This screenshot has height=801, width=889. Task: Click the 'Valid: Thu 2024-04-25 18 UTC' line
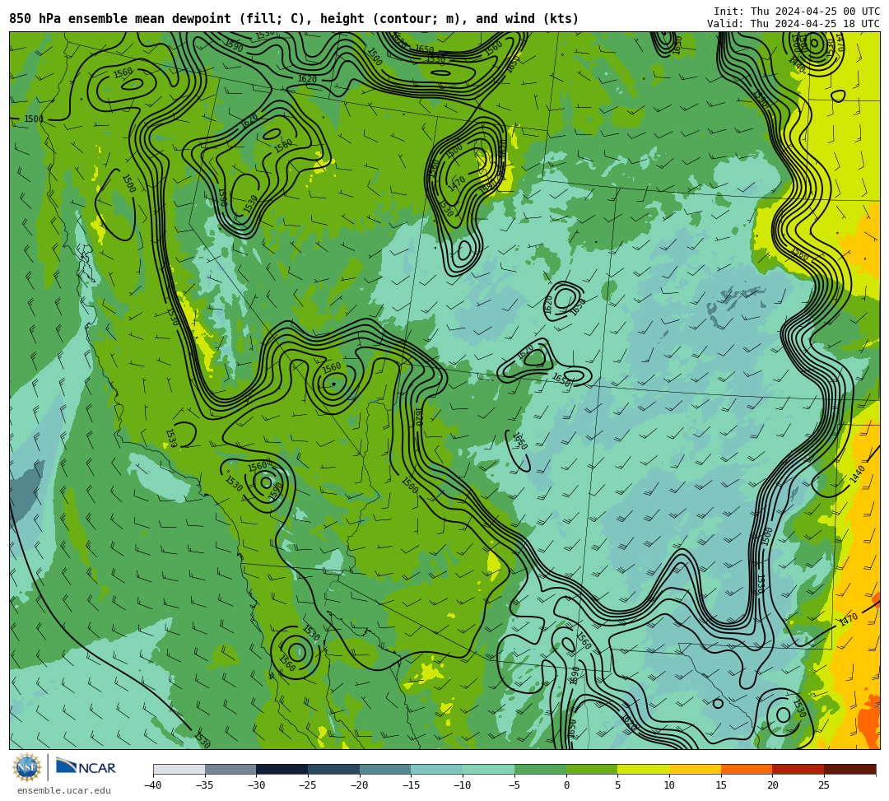point(794,24)
